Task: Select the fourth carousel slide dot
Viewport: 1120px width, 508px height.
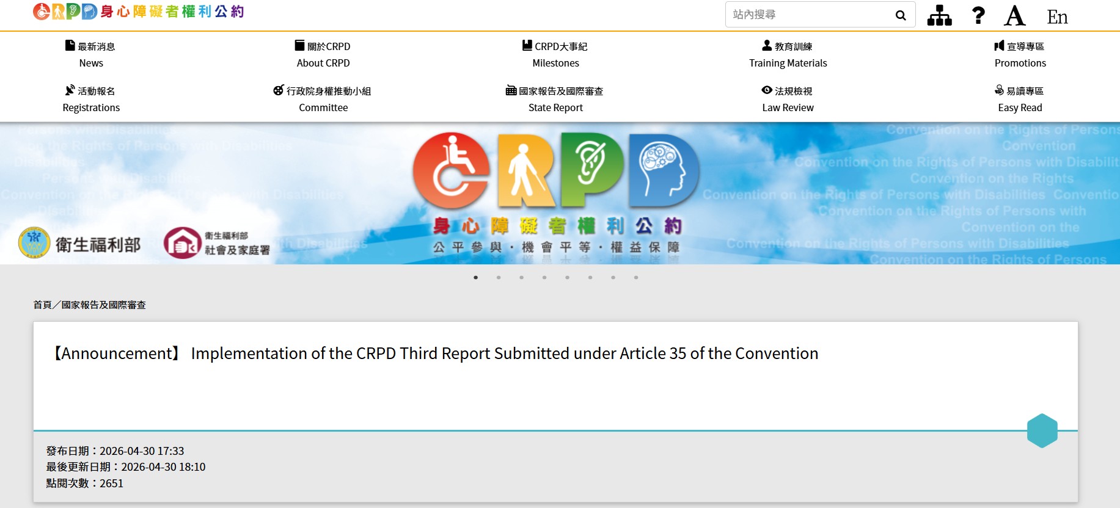Action: click(x=544, y=277)
